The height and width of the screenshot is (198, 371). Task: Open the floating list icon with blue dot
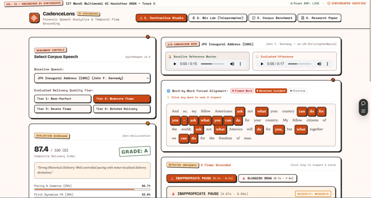(x=363, y=111)
